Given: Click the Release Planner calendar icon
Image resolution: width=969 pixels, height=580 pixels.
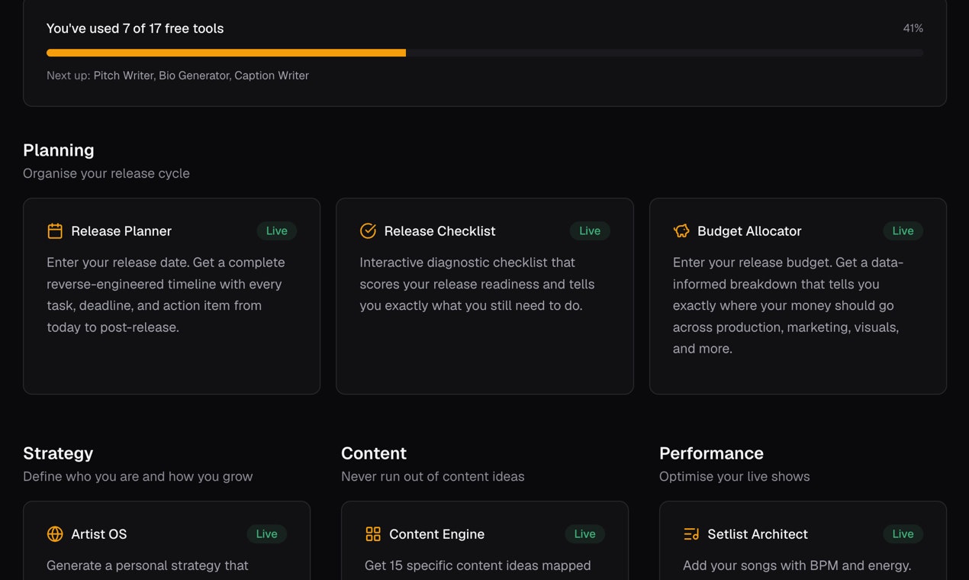Looking at the screenshot, I should [x=55, y=231].
